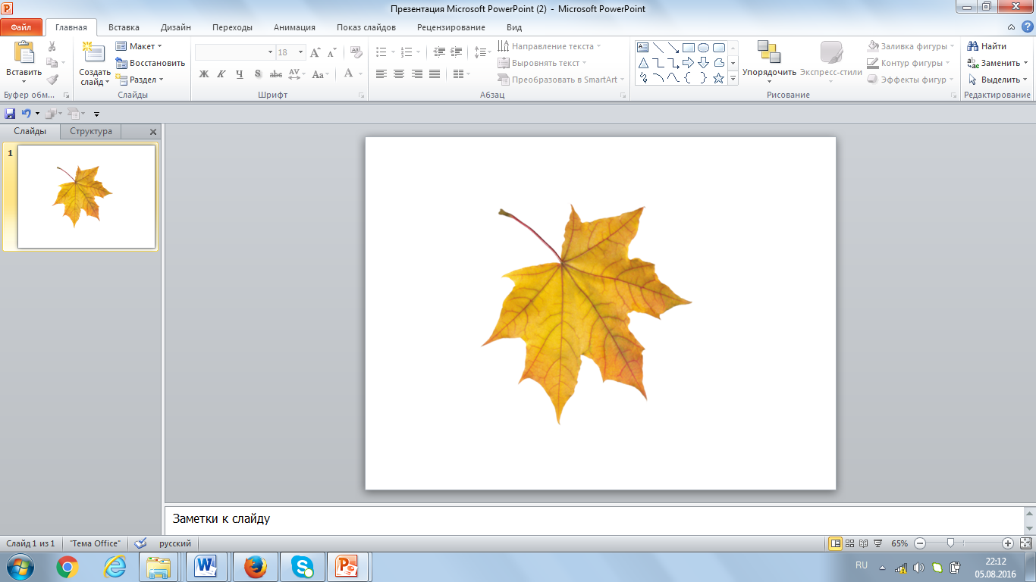Toggle bold (Ж) formatting
1036x582 pixels.
pyautogui.click(x=203, y=74)
